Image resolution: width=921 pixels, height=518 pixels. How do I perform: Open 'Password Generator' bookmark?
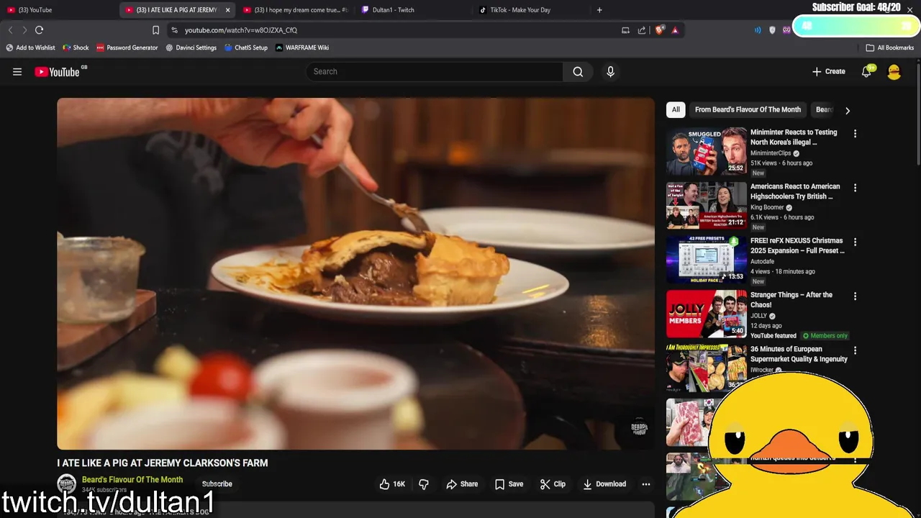coord(127,47)
